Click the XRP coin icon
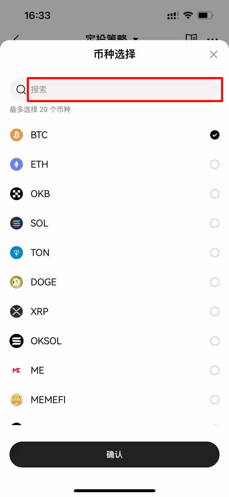Image resolution: width=229 pixels, height=497 pixels. coord(16,311)
